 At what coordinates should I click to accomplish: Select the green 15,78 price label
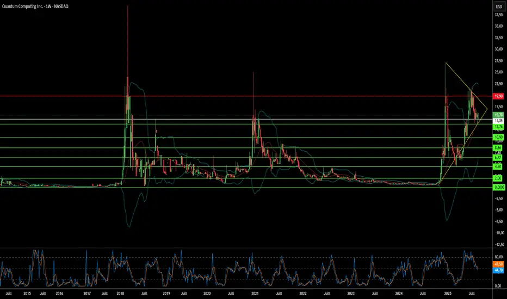pyautogui.click(x=499, y=115)
